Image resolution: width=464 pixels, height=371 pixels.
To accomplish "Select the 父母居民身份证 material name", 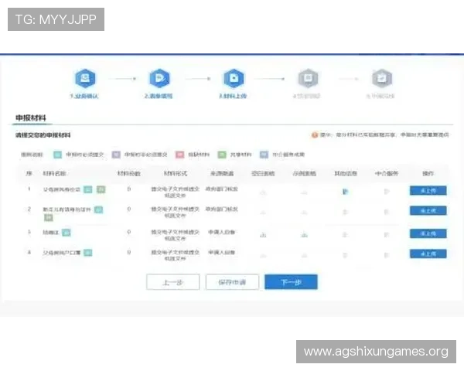I will (62, 189).
